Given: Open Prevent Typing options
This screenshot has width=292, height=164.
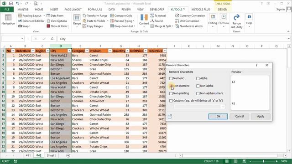Looking at the screenshot, I should 122,21.
